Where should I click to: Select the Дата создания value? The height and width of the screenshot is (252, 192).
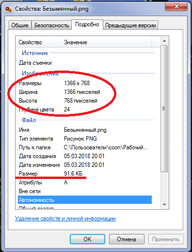coord(84,156)
